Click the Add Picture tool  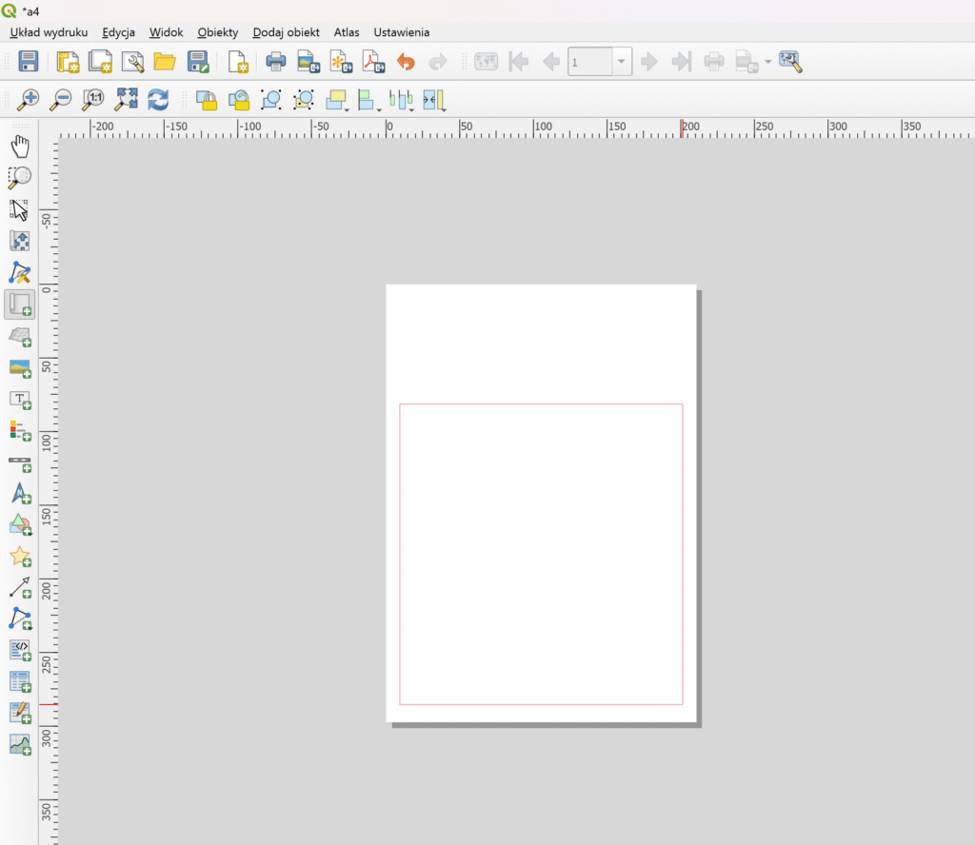(x=20, y=368)
